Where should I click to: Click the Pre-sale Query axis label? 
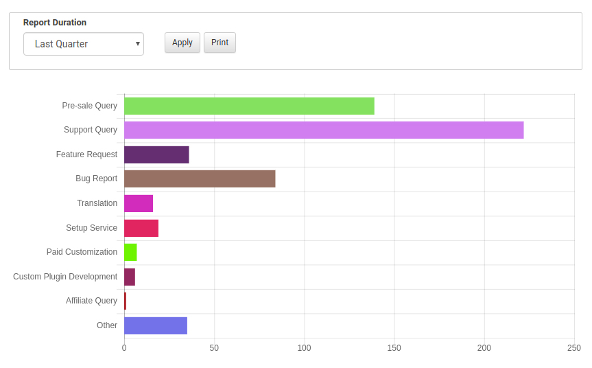coord(90,106)
